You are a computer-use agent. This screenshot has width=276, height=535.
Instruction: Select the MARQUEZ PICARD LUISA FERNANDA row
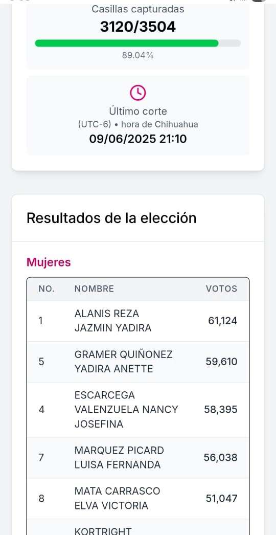[138, 458]
